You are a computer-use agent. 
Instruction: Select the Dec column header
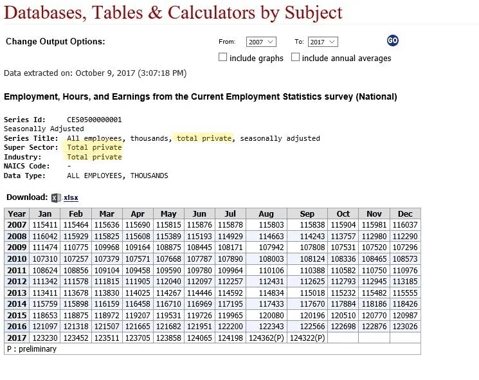point(405,214)
